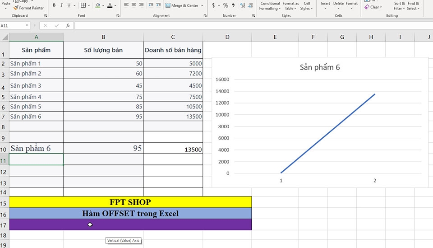The width and height of the screenshot is (433, 248).
Task: Align text left
Action: (x=126, y=5)
